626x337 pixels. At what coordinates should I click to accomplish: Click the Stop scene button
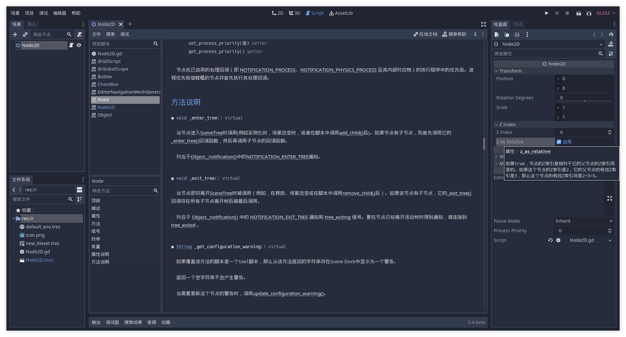coord(567,13)
